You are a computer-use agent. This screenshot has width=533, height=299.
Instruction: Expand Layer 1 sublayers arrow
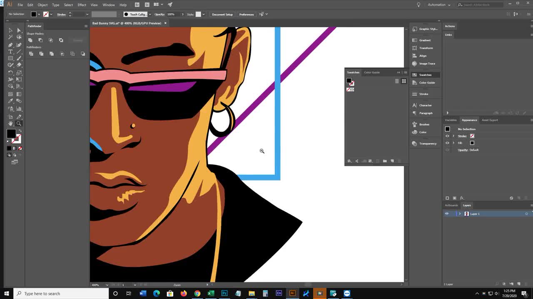coord(460,214)
